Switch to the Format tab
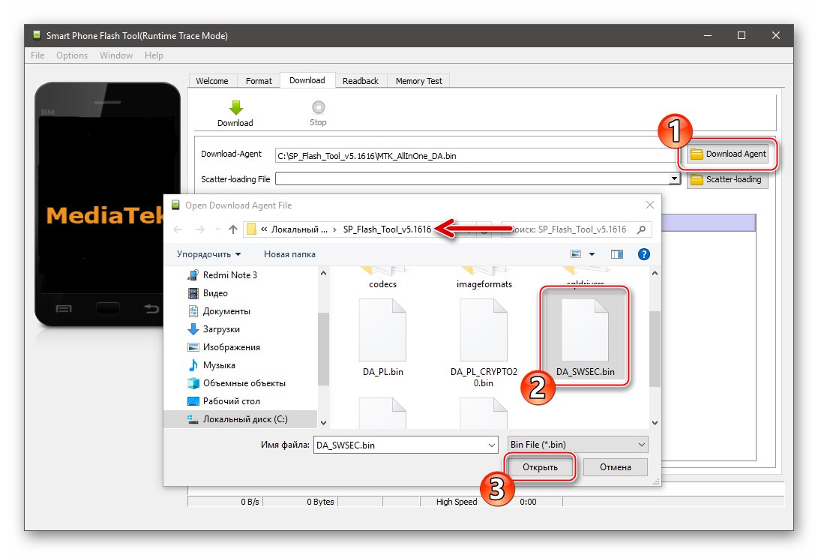This screenshot has width=818, height=555. coord(259,81)
